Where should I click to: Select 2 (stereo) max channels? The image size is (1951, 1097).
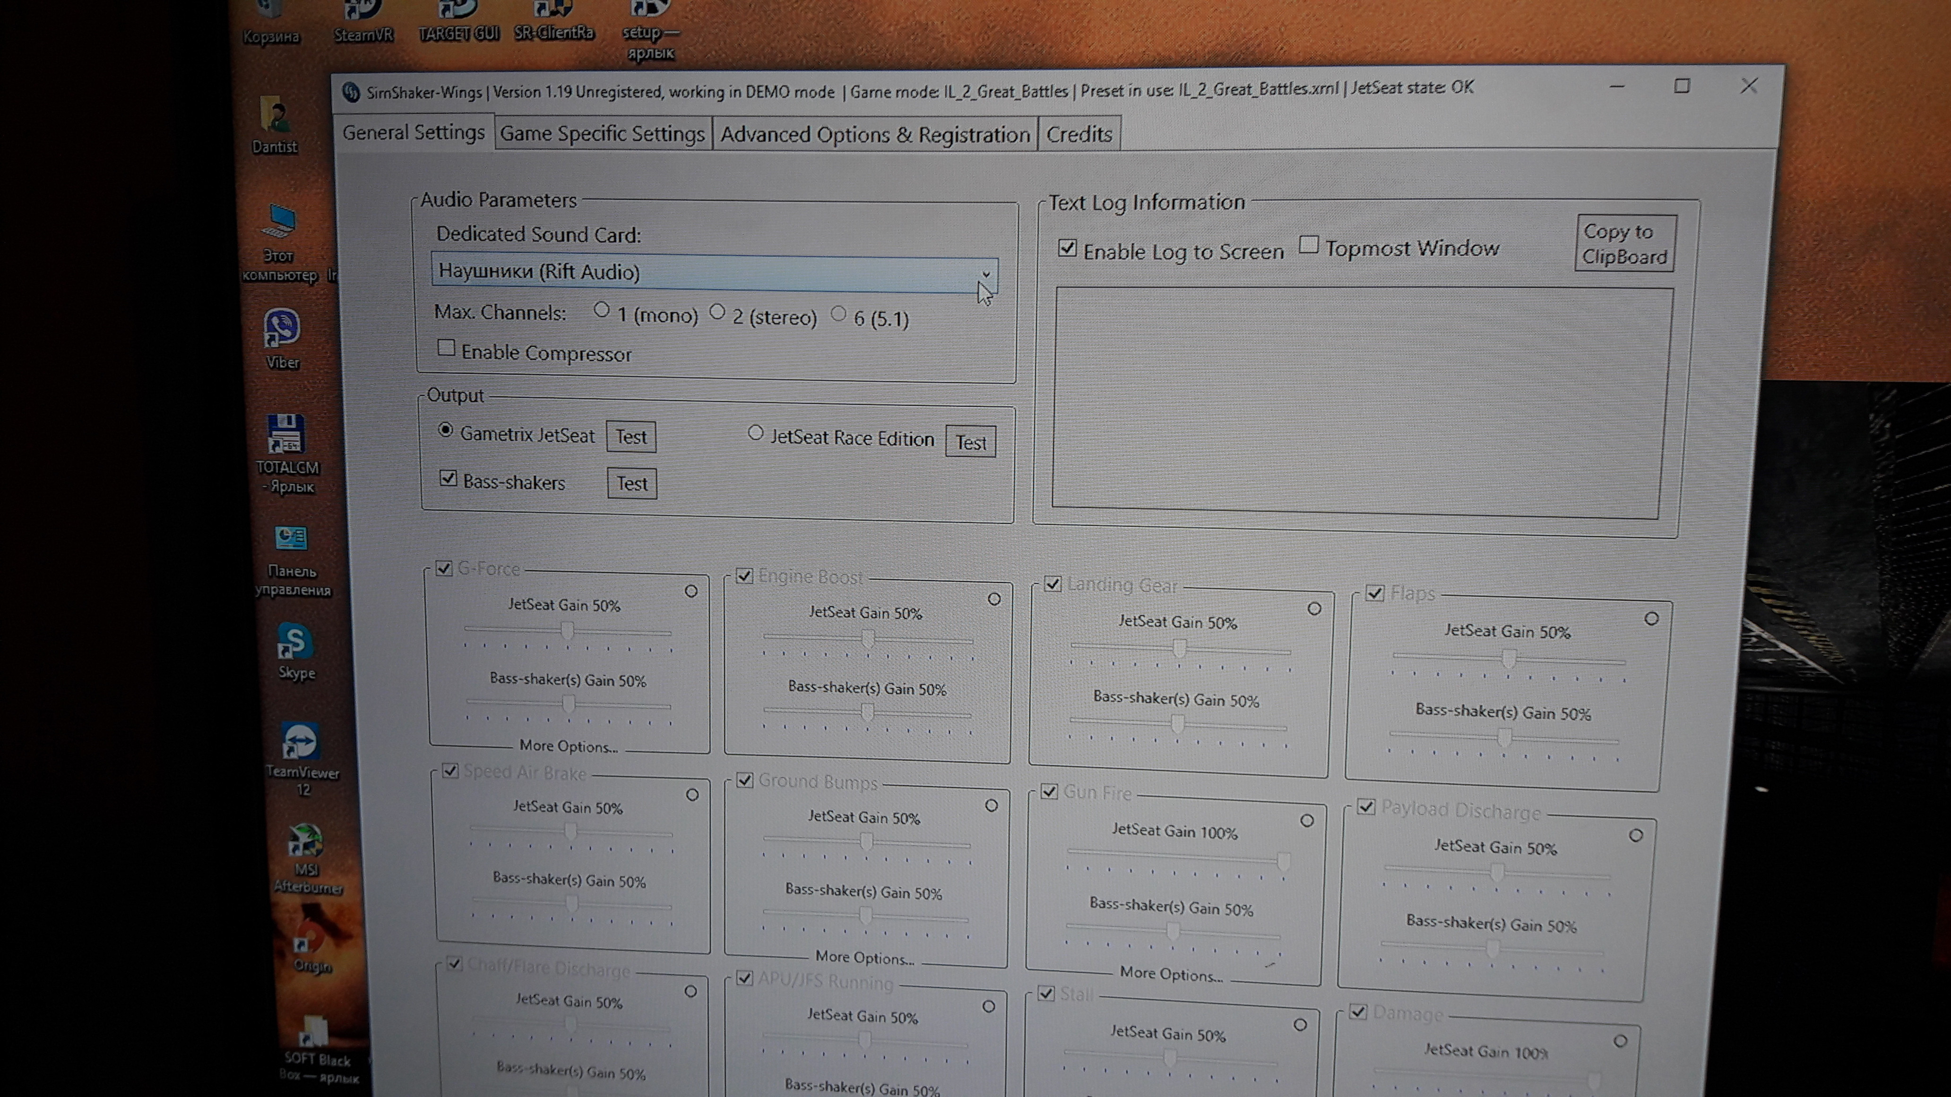tap(717, 312)
